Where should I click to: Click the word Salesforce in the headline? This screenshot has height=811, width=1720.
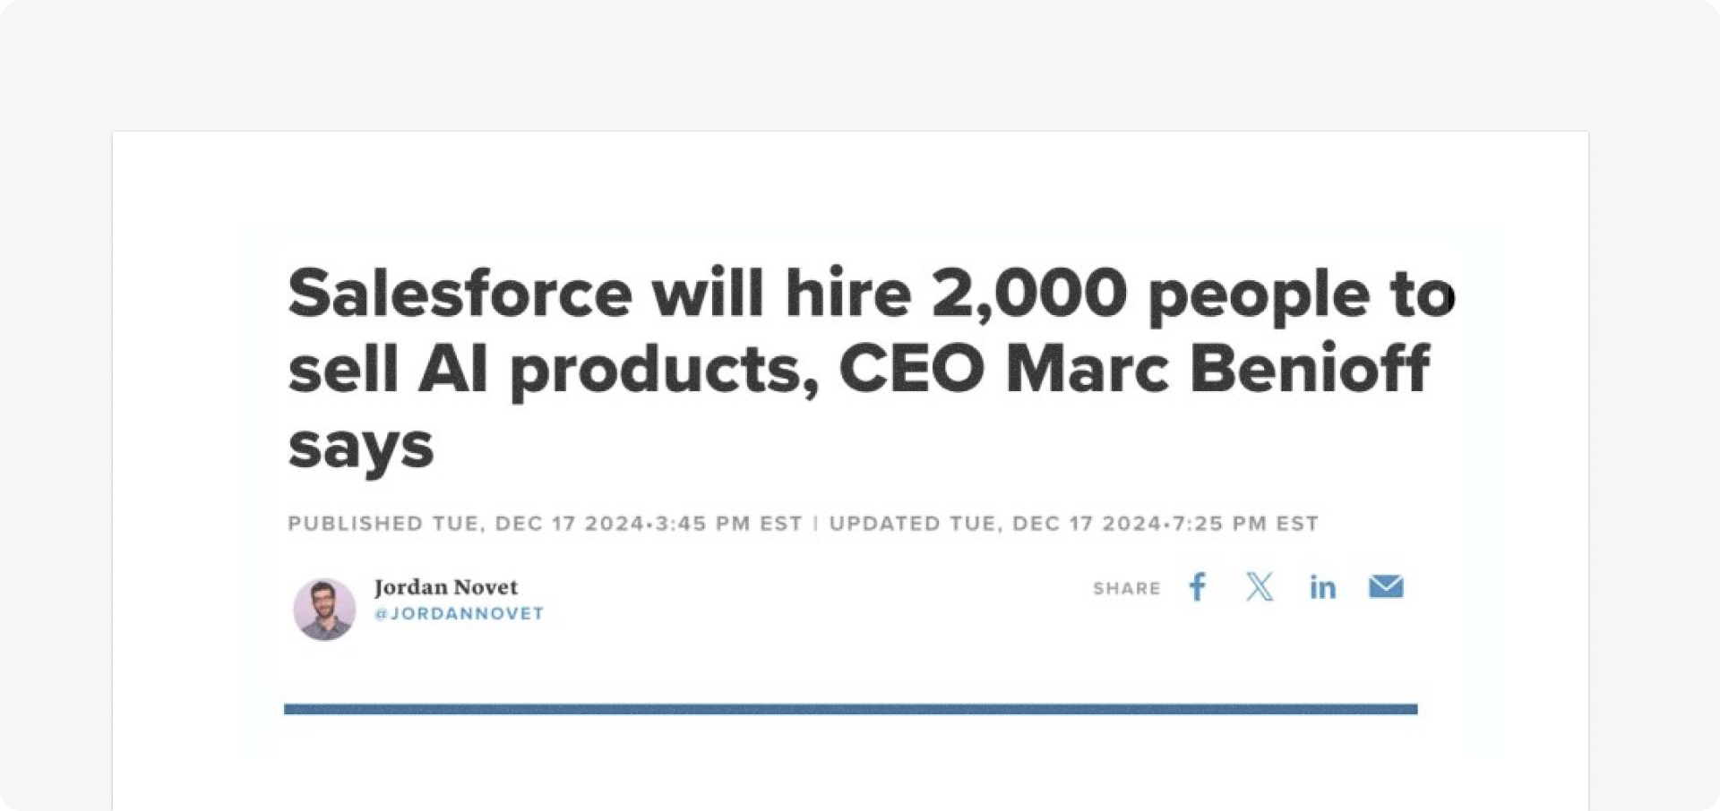(460, 293)
